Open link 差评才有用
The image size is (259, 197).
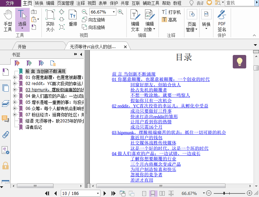click(x=142, y=180)
